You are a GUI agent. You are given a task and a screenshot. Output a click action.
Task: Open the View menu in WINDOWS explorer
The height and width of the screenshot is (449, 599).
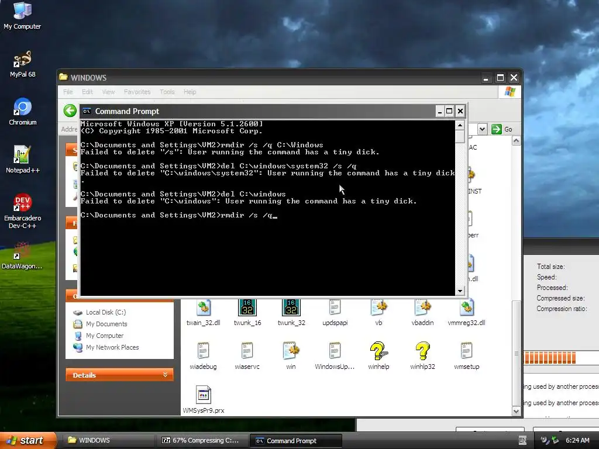click(108, 92)
